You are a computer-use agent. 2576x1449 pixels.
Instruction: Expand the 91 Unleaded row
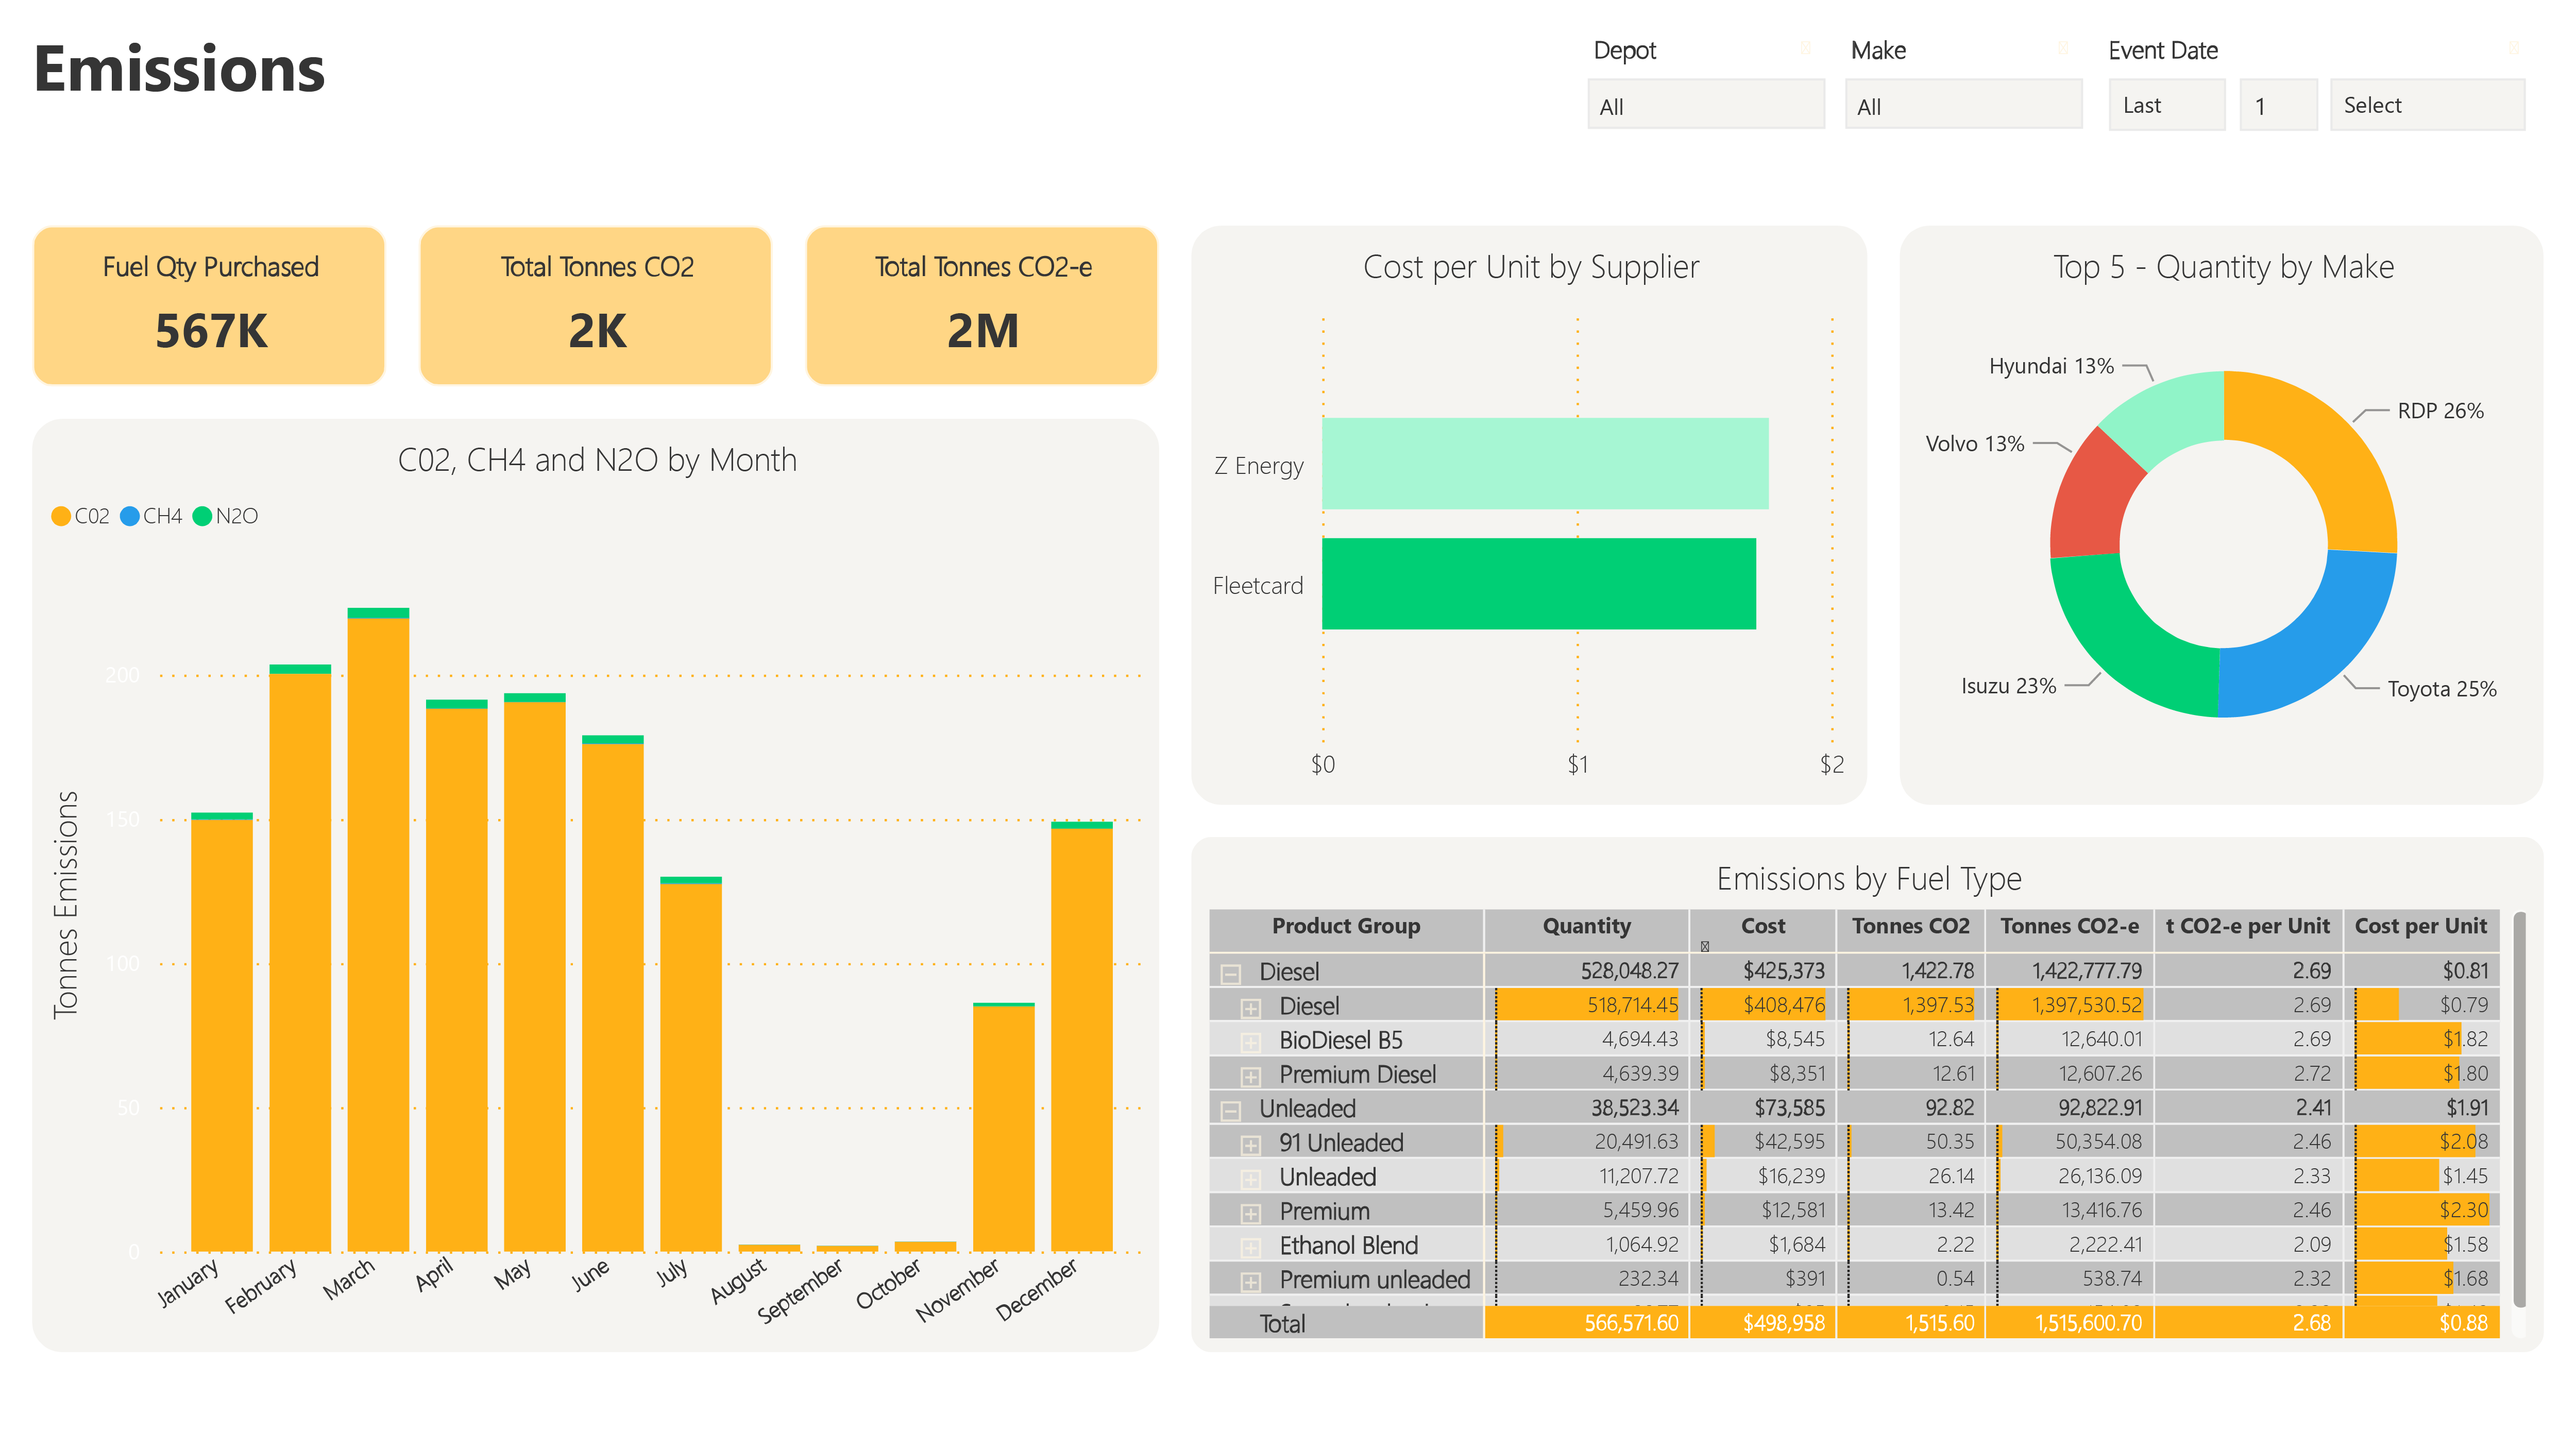point(1250,1144)
